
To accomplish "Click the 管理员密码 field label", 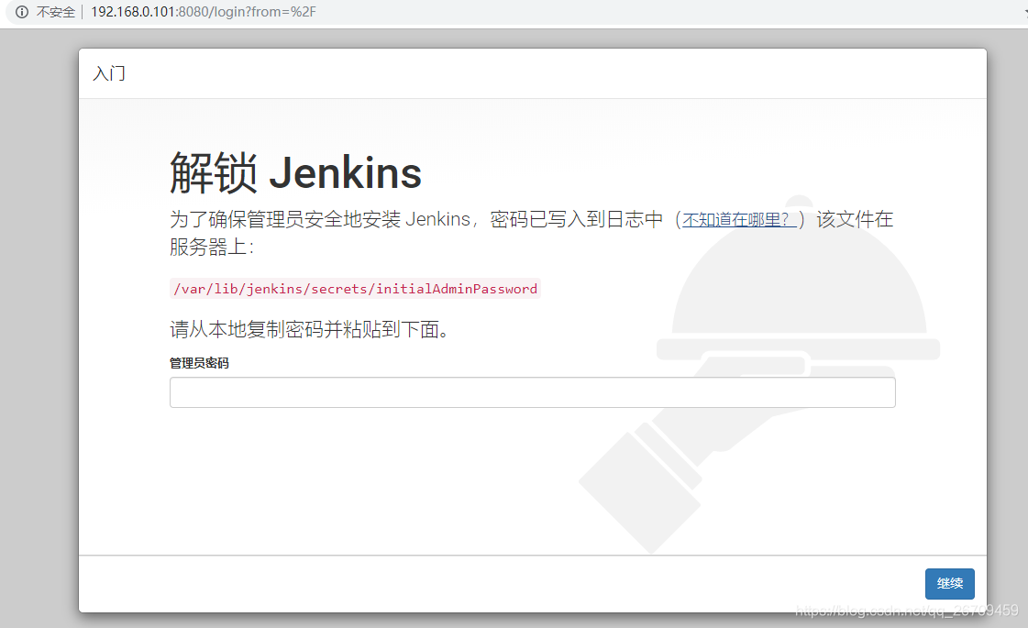I will (x=199, y=363).
